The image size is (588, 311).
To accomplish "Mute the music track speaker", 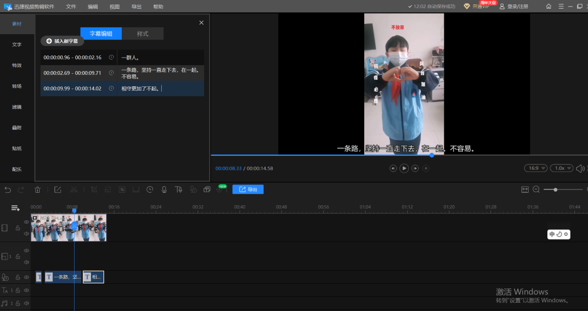I will click(26, 303).
